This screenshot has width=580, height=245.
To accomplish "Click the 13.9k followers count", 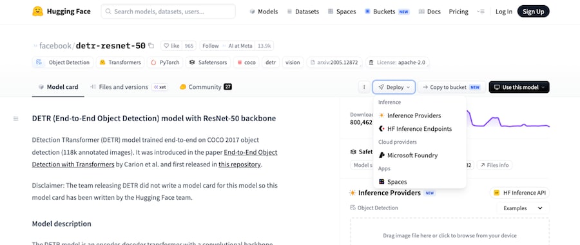I will tap(264, 46).
